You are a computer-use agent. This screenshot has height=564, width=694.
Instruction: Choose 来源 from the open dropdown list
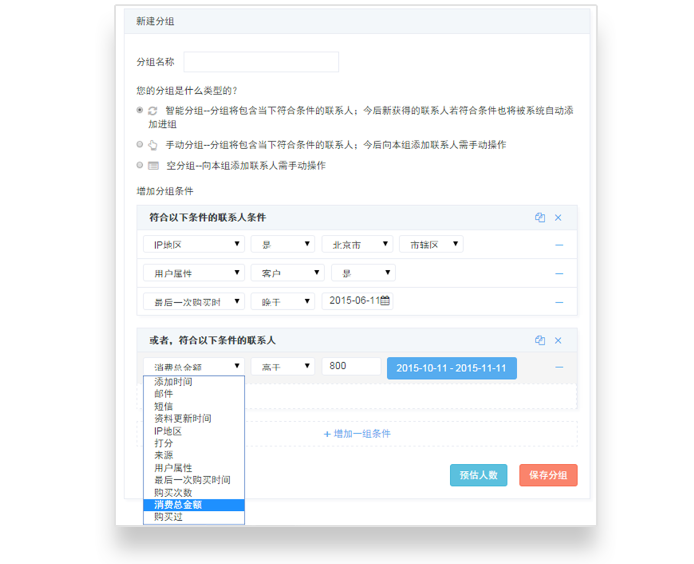pyautogui.click(x=194, y=456)
